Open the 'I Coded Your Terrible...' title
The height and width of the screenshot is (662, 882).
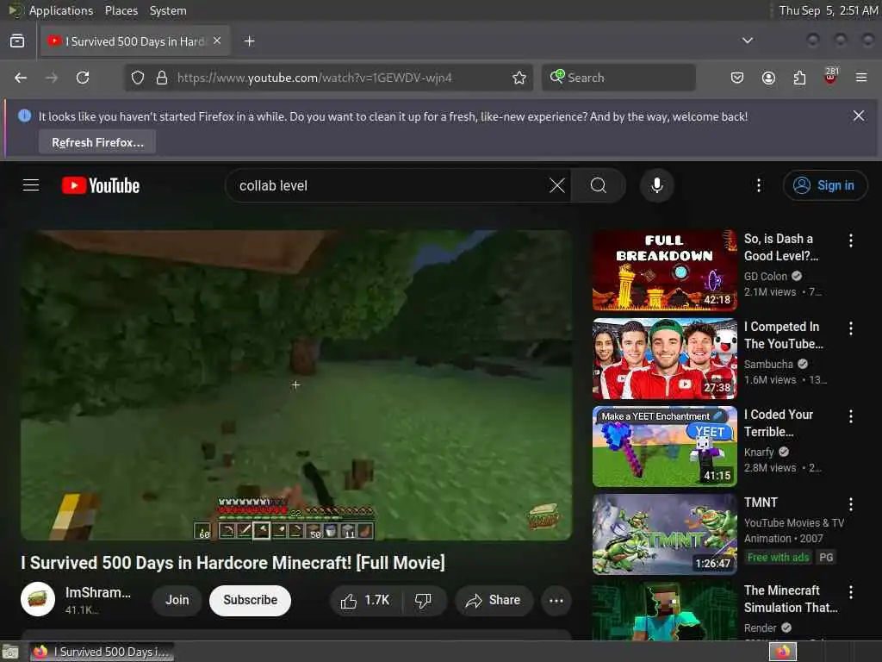point(779,422)
